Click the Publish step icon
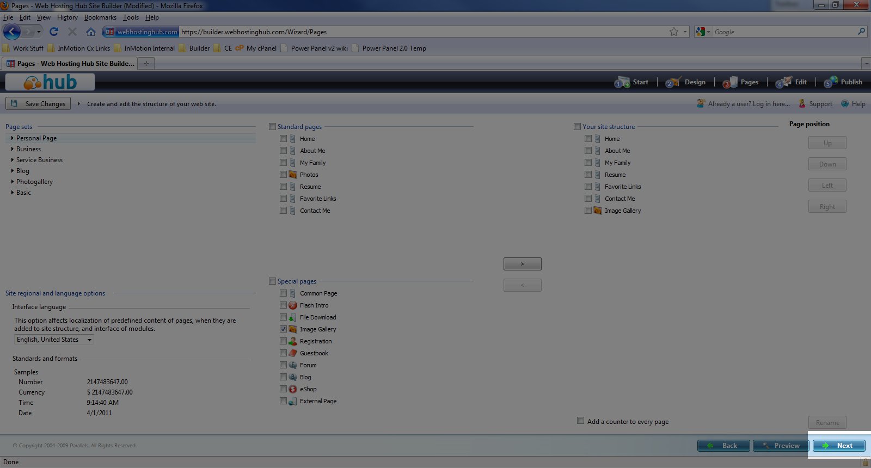The height and width of the screenshot is (468, 871). point(831,82)
